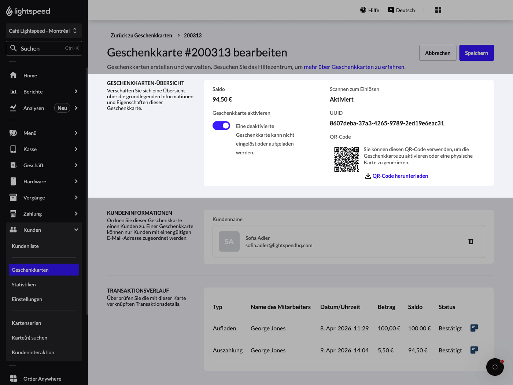Click the Berichte chart icon
The width and height of the screenshot is (513, 385).
point(13,92)
